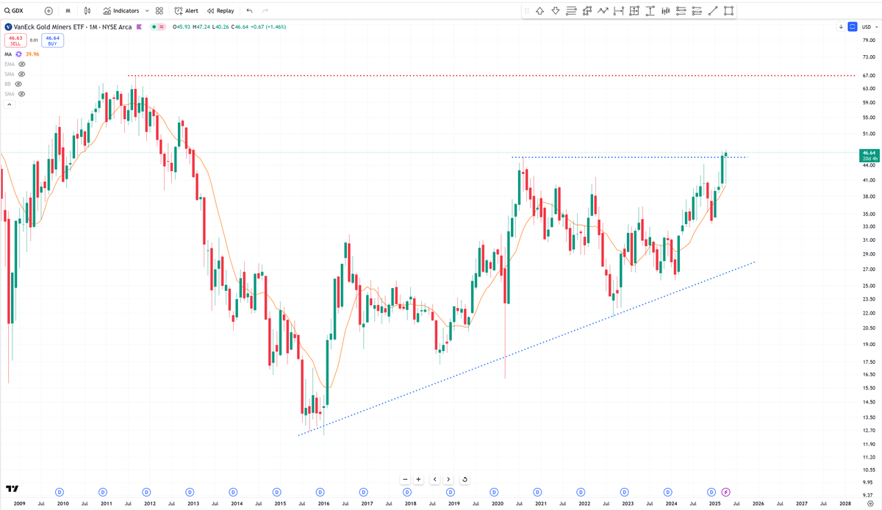Open the TradingView logo link
This screenshot has height=510, width=882.
pos(12,488)
